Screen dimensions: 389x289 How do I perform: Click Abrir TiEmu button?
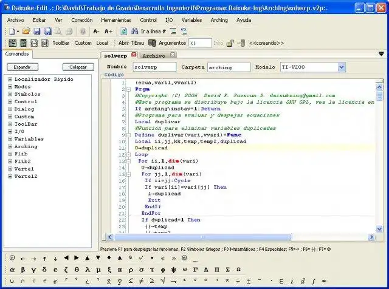[x=131, y=43]
